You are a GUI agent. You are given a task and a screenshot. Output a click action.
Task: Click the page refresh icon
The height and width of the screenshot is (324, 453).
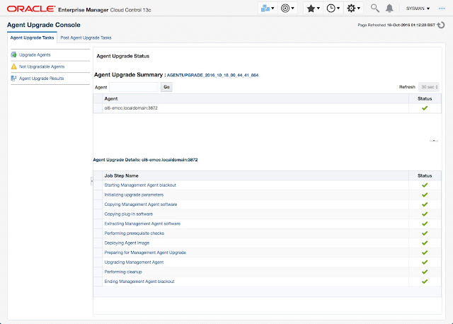pyautogui.click(x=441, y=25)
